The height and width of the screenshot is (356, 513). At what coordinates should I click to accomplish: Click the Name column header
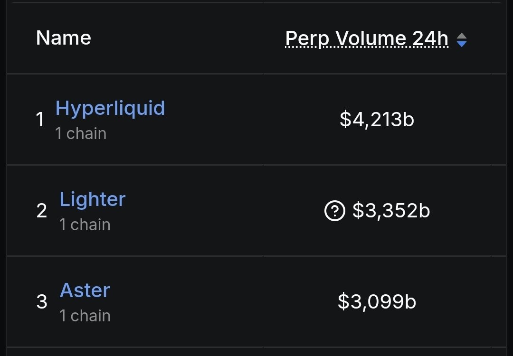click(x=64, y=38)
